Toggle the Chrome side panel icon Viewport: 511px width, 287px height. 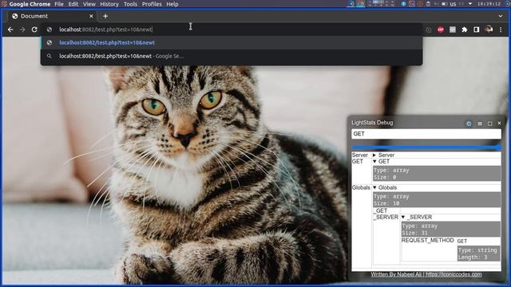(477, 29)
